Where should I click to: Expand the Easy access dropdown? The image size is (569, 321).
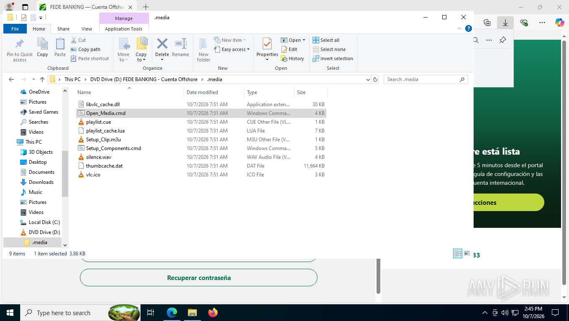click(231, 49)
